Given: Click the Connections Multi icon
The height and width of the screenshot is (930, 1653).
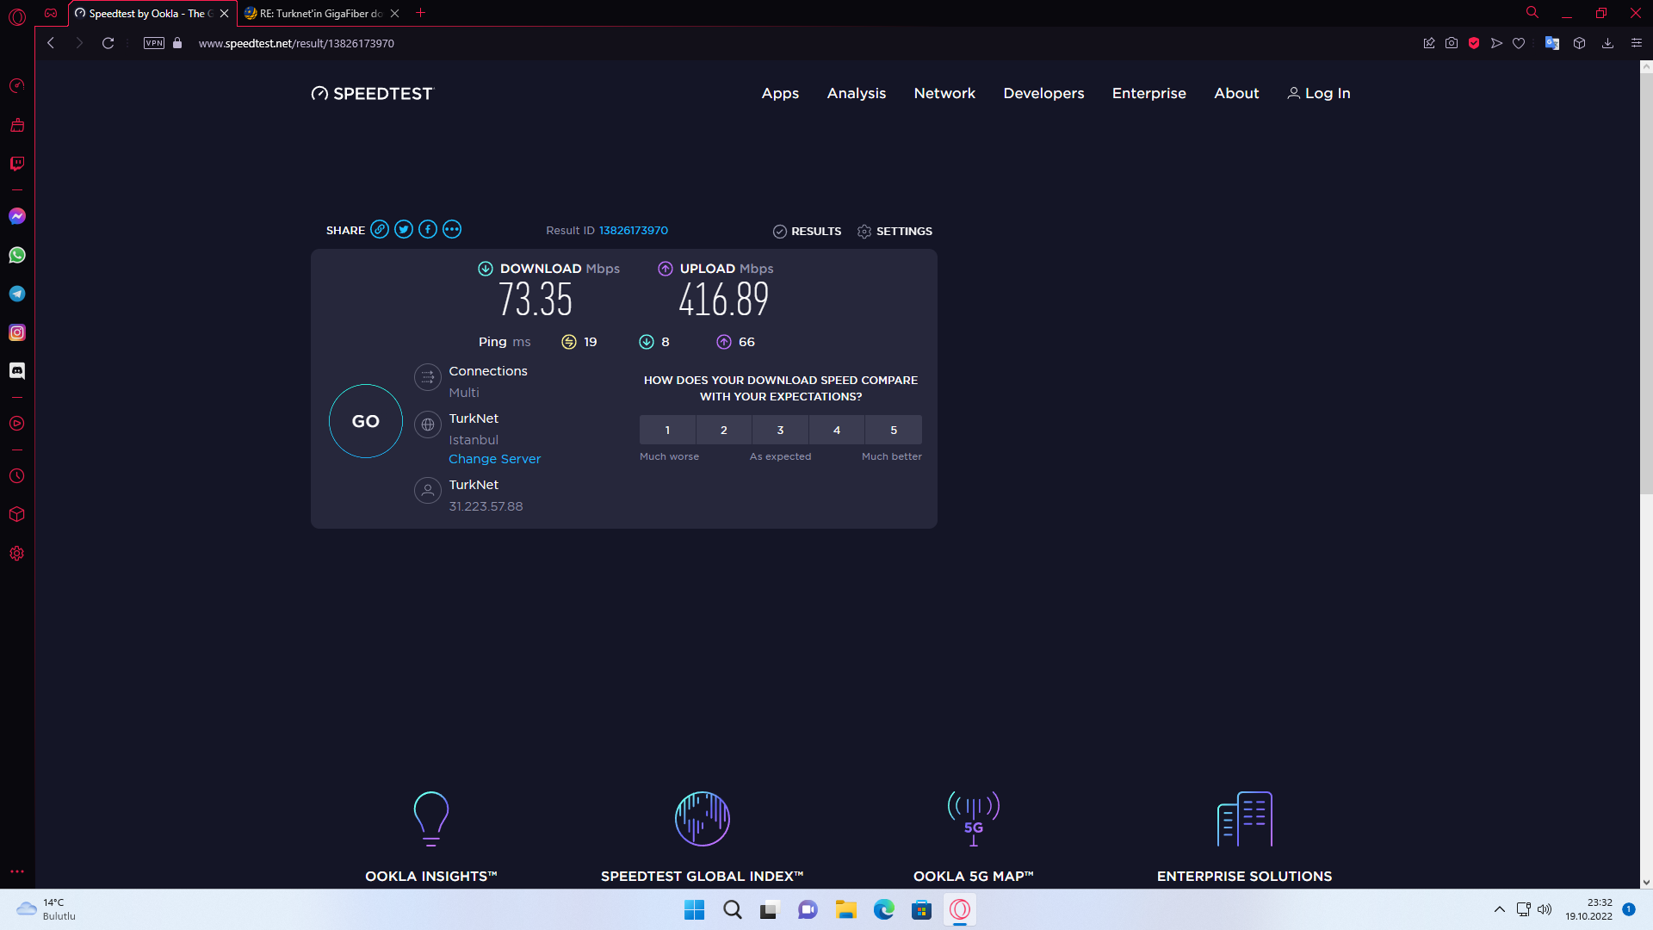Looking at the screenshot, I should tap(428, 377).
